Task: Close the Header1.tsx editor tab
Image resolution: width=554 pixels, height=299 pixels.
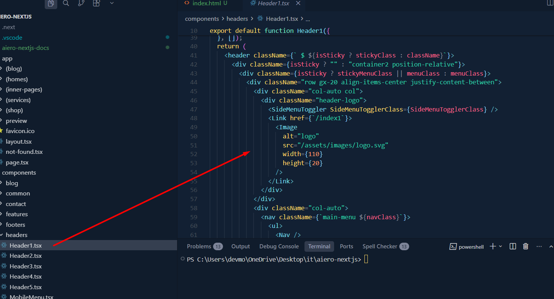Action: click(298, 3)
